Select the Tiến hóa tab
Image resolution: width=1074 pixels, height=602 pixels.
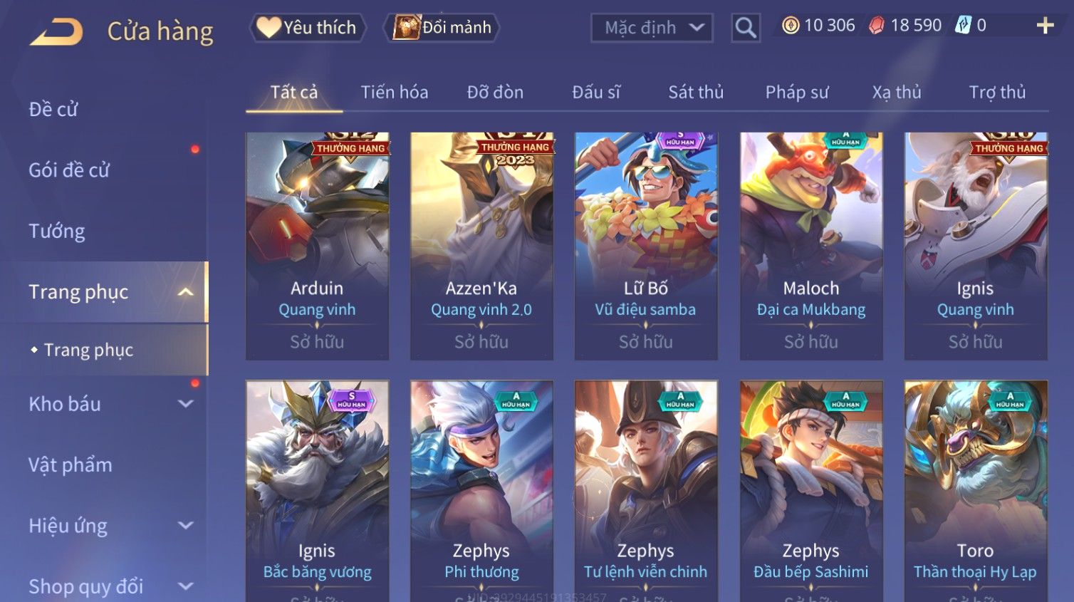395,93
